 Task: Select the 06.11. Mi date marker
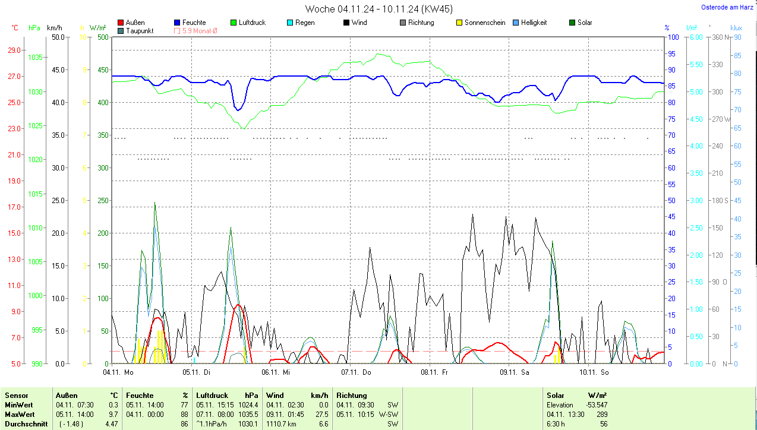(x=275, y=372)
